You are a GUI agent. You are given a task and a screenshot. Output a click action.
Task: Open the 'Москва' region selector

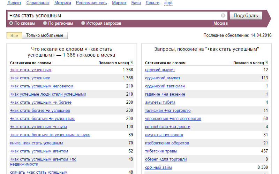220,23
